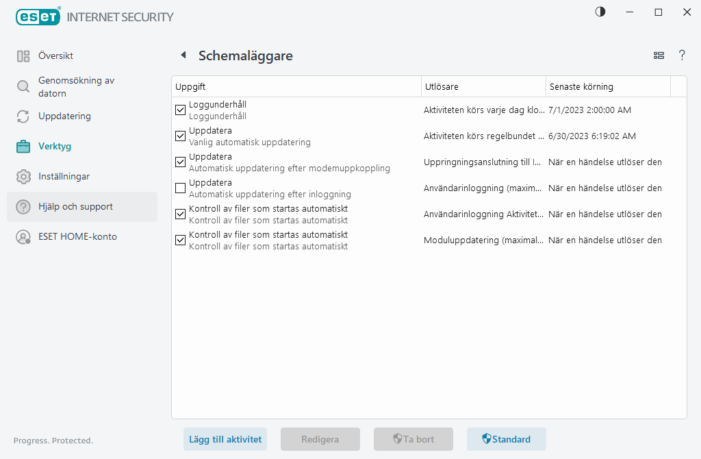This screenshot has width=701, height=459.
Task: Click the Verktyg toolbox icon
Action: [23, 147]
